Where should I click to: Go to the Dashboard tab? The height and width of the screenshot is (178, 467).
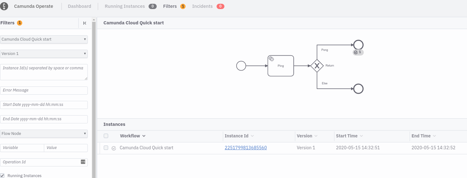pyautogui.click(x=79, y=6)
